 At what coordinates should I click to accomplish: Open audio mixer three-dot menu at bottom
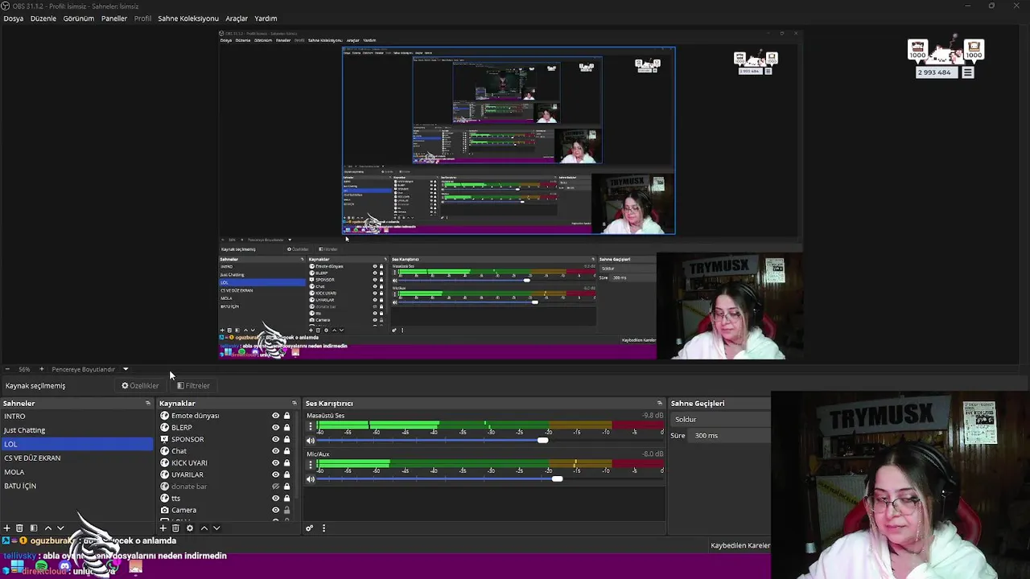click(x=323, y=528)
